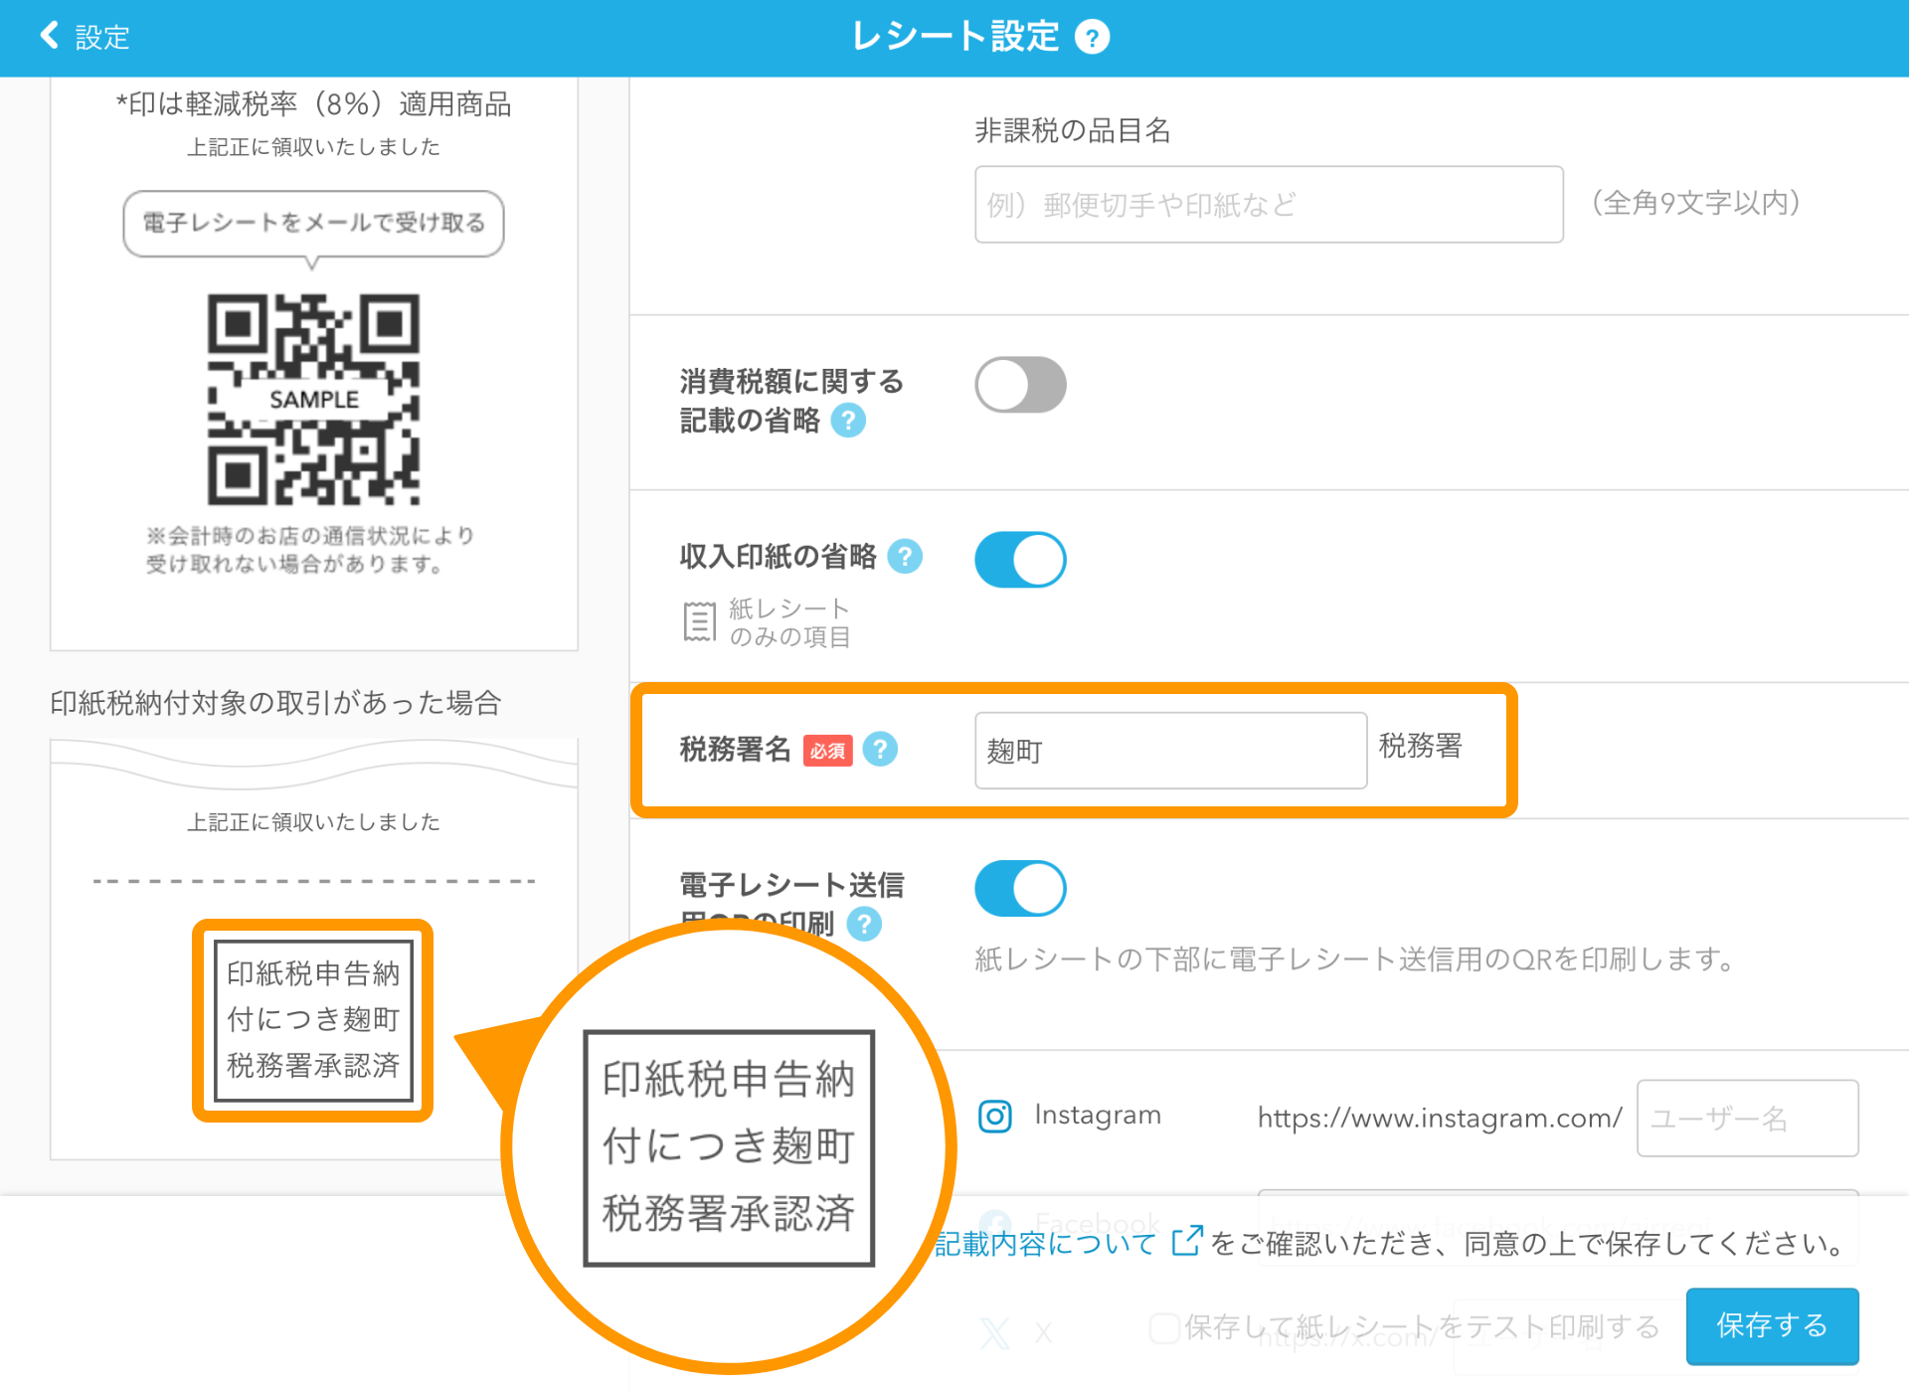Edit the 税務署名 field containing 麹町
This screenshot has width=1909, height=1392.
1170,751
